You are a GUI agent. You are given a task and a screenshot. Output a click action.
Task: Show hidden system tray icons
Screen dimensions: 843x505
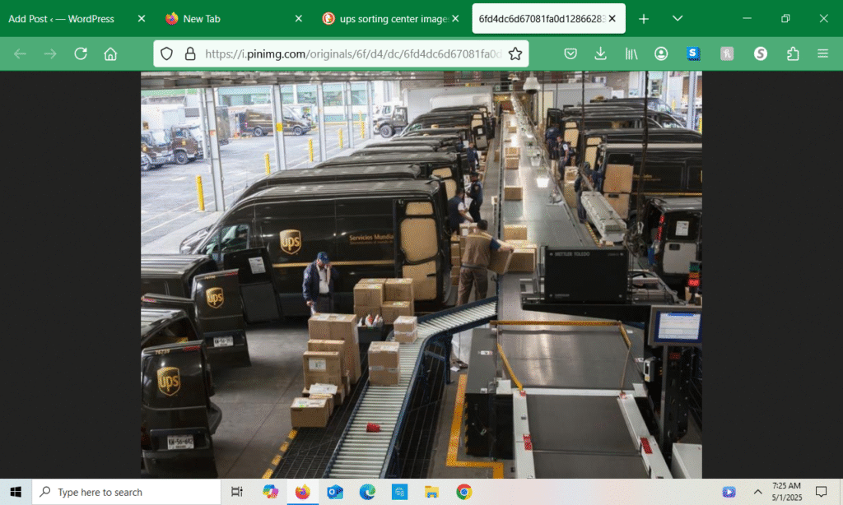pyautogui.click(x=757, y=492)
